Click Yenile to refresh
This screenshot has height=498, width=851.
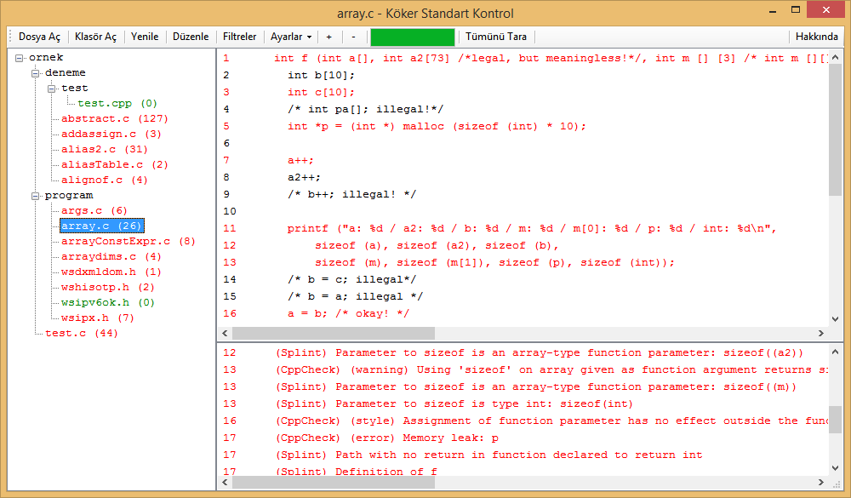(145, 37)
